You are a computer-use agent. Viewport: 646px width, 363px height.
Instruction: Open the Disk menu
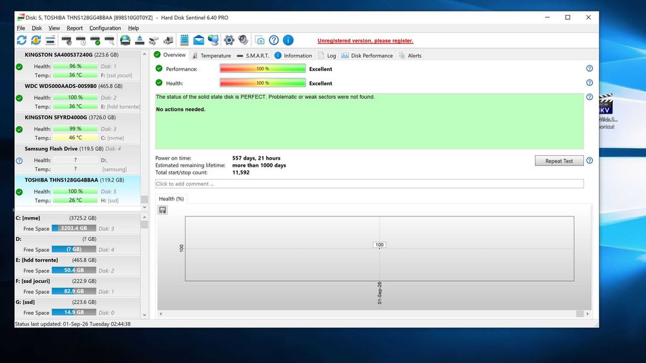(x=37, y=28)
